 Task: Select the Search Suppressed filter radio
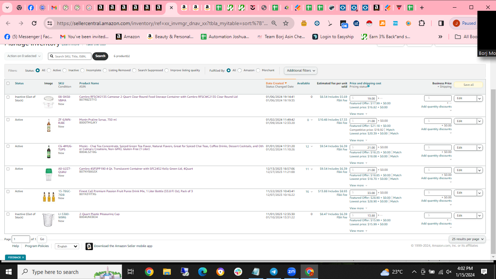click(134, 70)
